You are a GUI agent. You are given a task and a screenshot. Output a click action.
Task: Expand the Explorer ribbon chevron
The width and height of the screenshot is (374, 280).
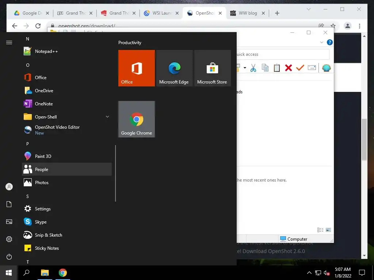pyautogui.click(x=321, y=42)
